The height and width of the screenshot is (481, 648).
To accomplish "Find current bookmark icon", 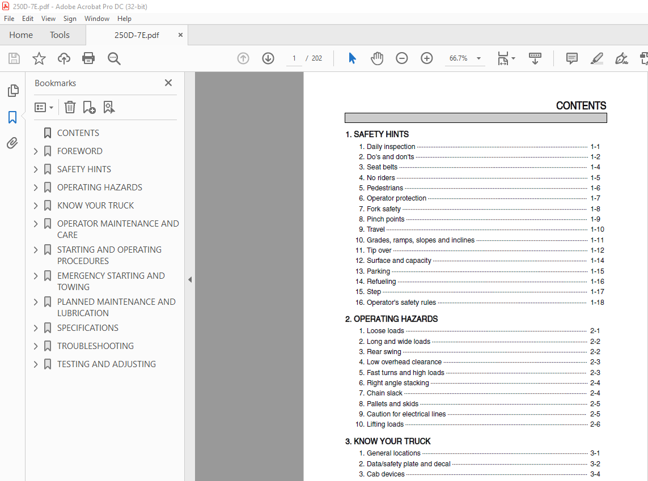I will click(x=109, y=107).
